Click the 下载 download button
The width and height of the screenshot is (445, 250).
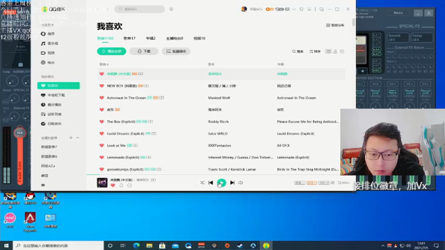click(x=144, y=51)
